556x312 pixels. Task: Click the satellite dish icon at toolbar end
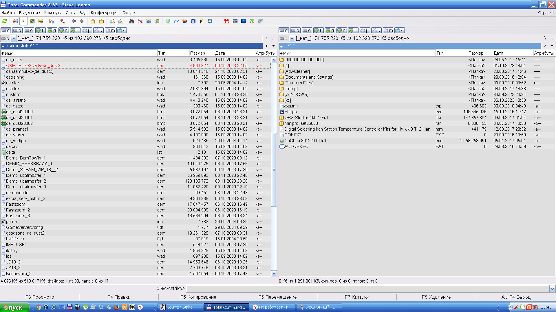260,21
